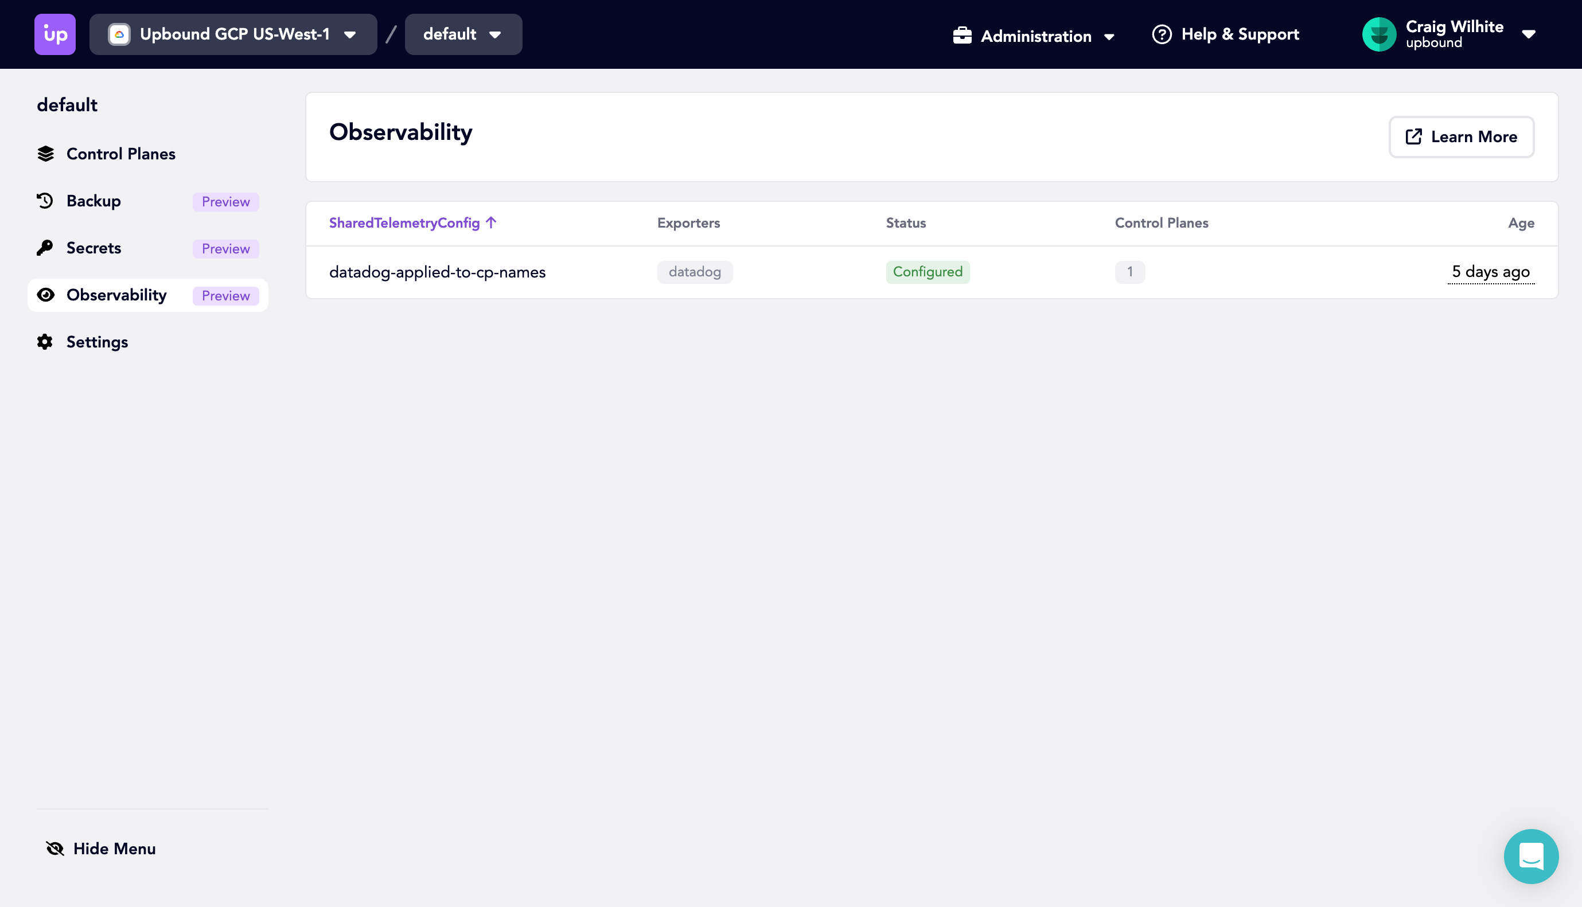Open the datadog-applied-to-cp-names config
Image resolution: width=1582 pixels, height=907 pixels.
438,272
